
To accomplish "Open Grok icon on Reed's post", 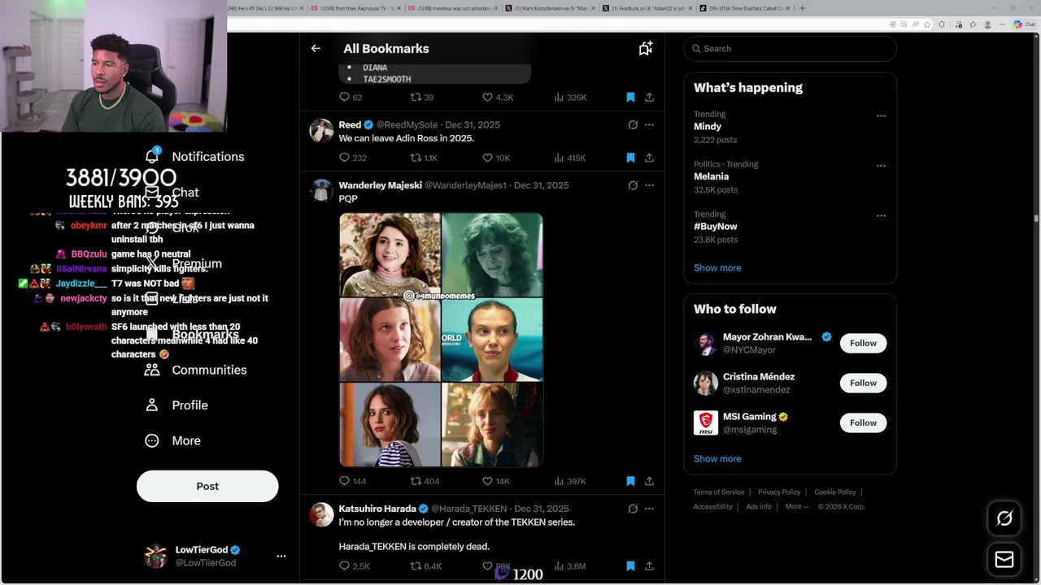I will [633, 125].
